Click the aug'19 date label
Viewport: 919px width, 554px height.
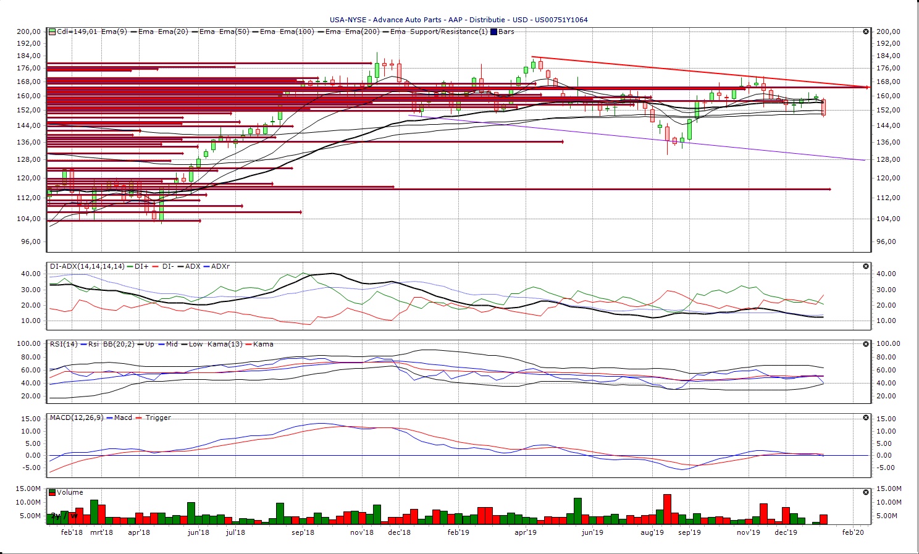(x=652, y=532)
